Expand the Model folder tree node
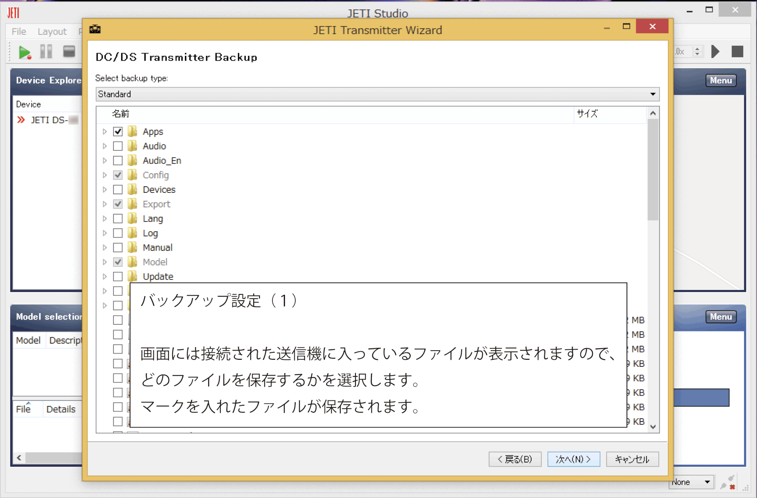The width and height of the screenshot is (757, 498). pos(105,262)
